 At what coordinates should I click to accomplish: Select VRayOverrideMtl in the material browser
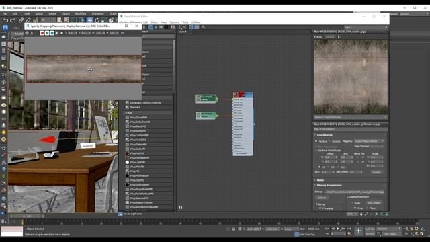(x=148, y=185)
